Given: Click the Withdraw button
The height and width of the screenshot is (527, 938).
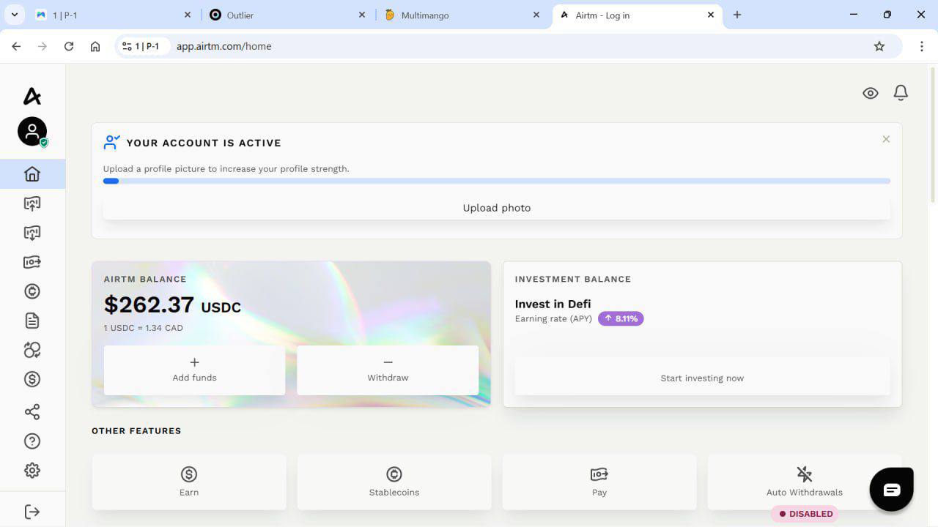Looking at the screenshot, I should (388, 370).
